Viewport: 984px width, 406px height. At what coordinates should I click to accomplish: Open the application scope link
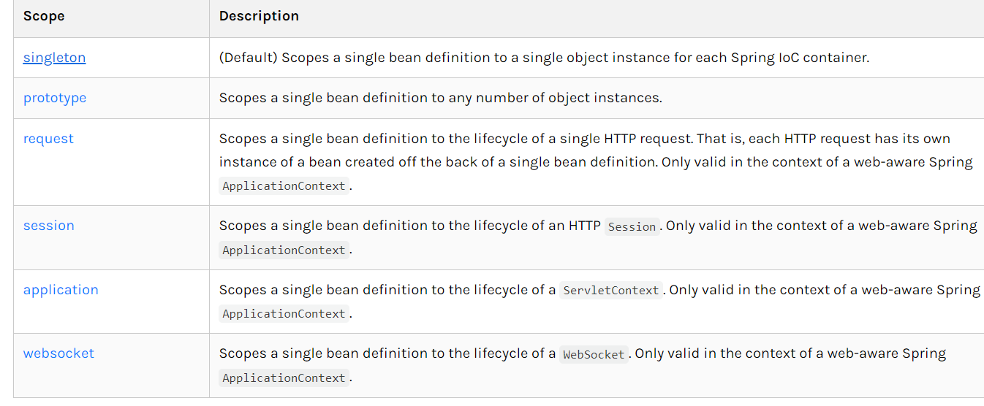click(x=61, y=290)
